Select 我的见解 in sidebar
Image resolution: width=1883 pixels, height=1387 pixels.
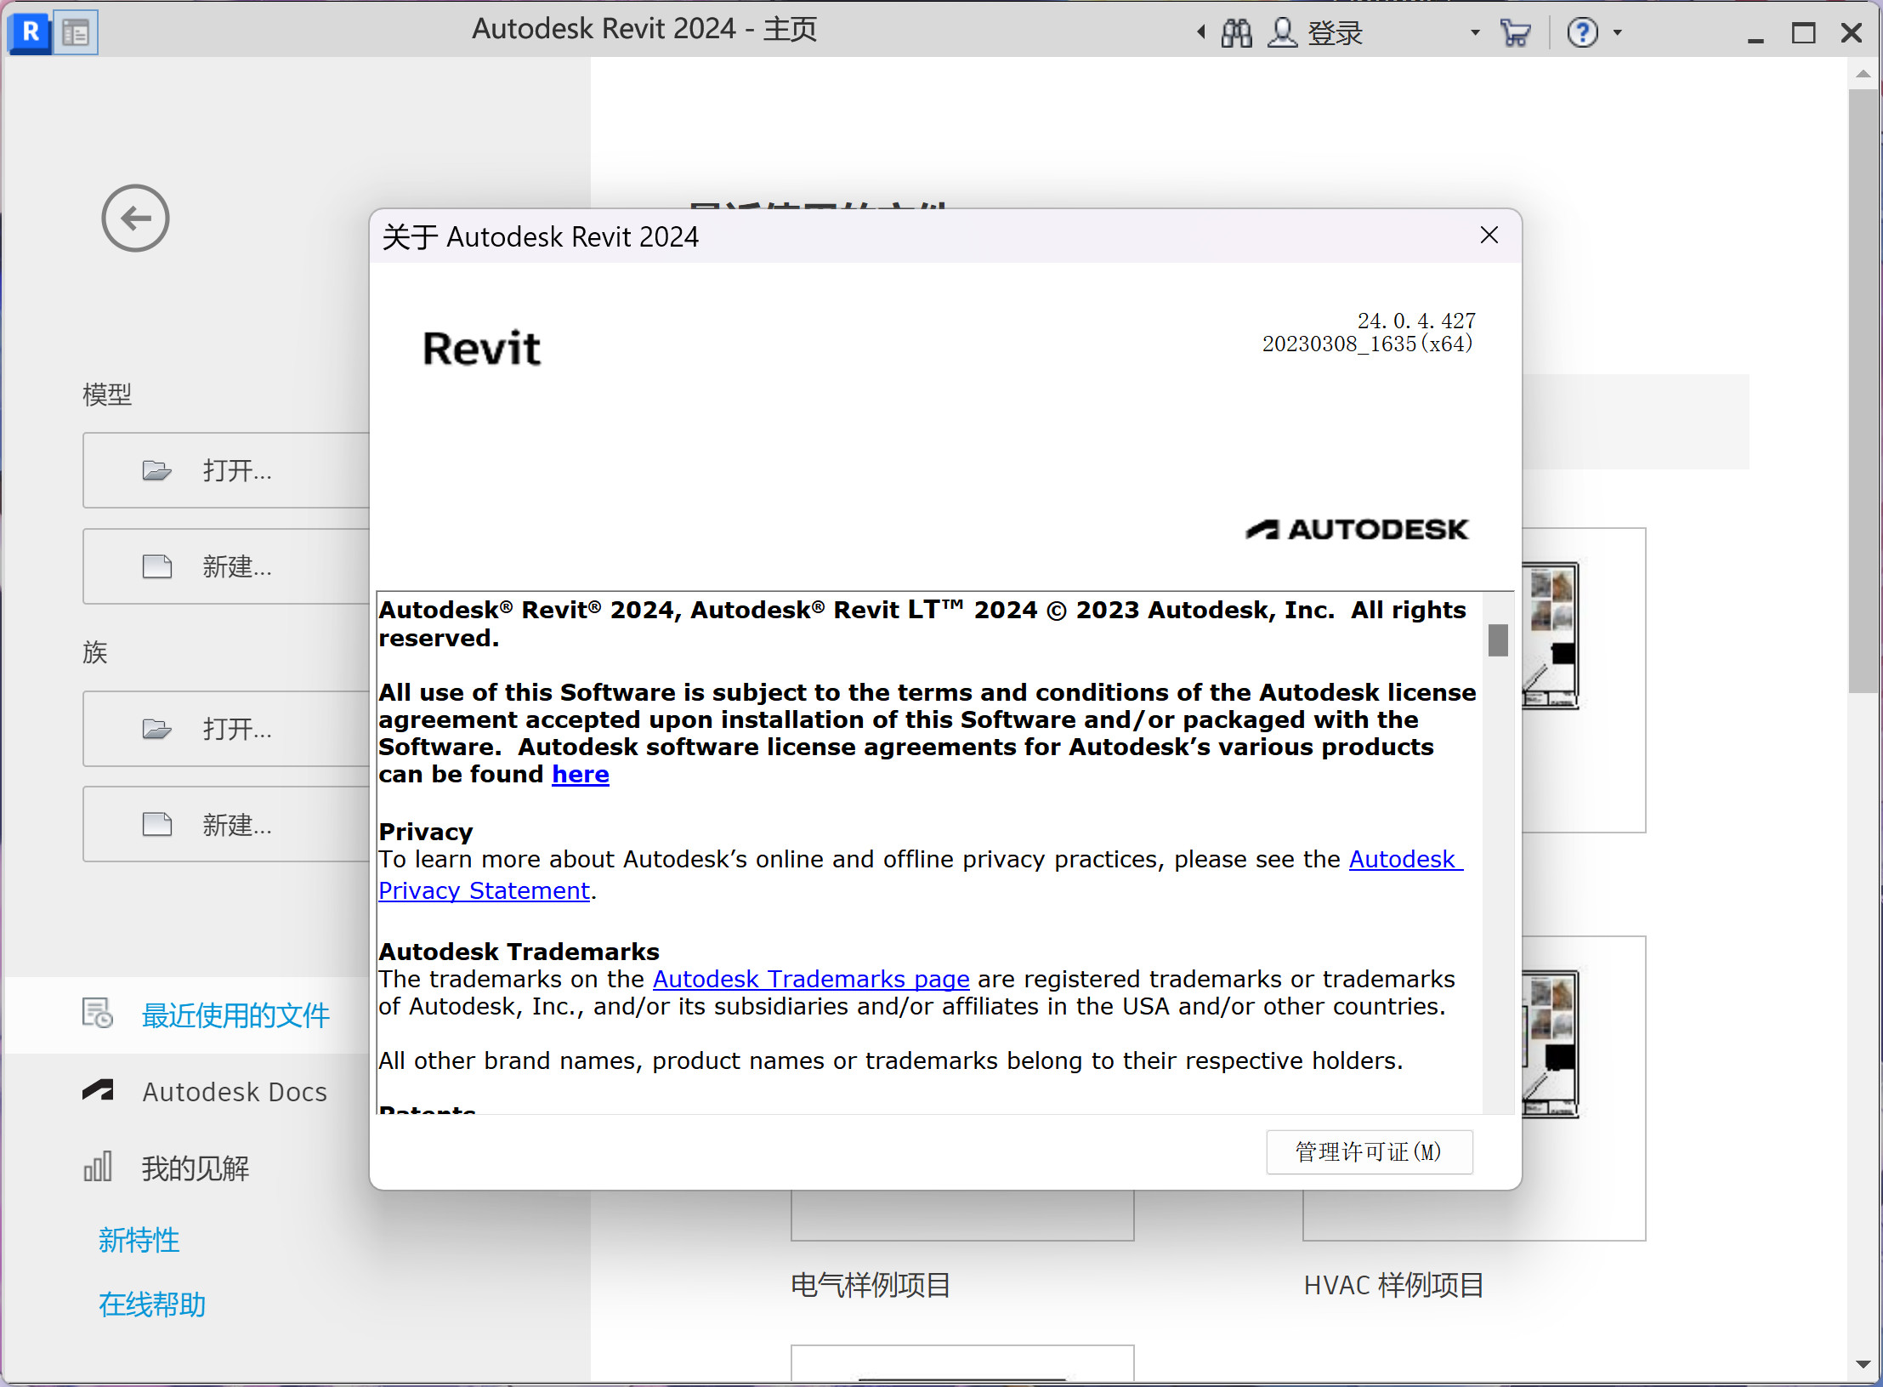[x=195, y=1168]
